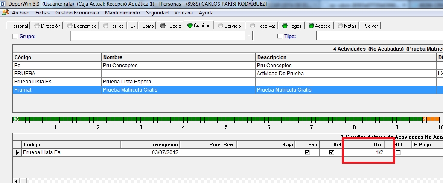Switch to the Socio tab
This screenshot has height=183, width=443.
[x=170, y=26]
